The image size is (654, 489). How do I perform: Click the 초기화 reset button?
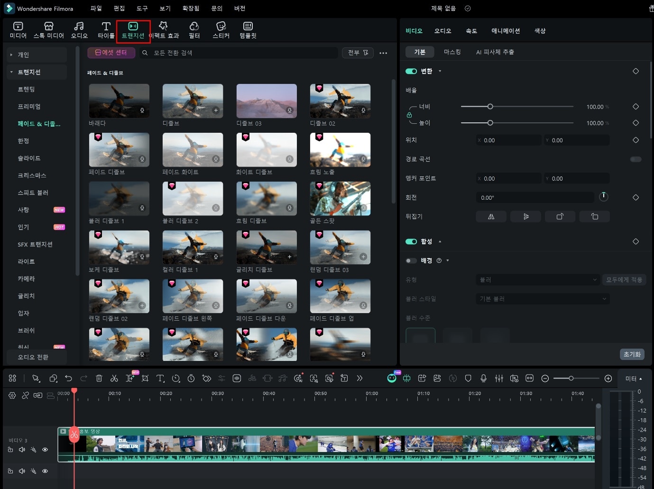(x=632, y=354)
